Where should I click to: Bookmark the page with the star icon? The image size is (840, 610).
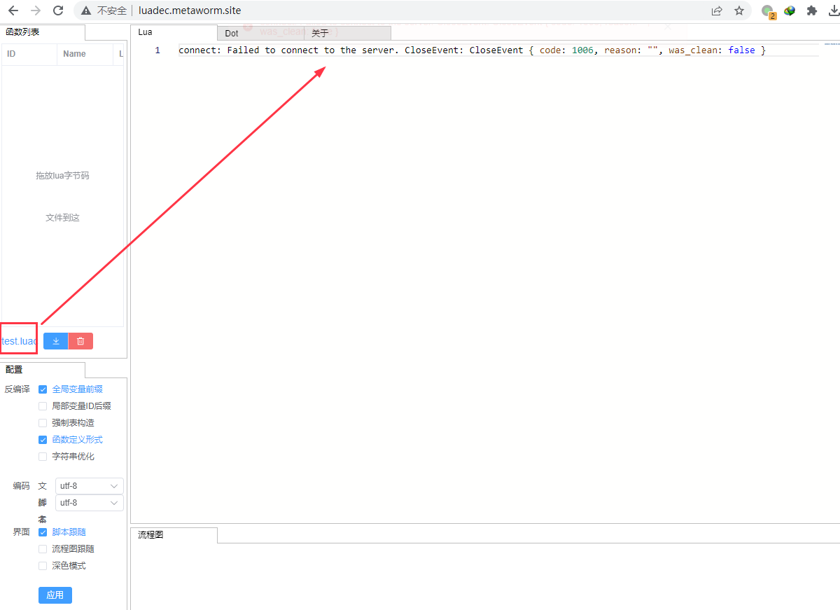point(739,11)
